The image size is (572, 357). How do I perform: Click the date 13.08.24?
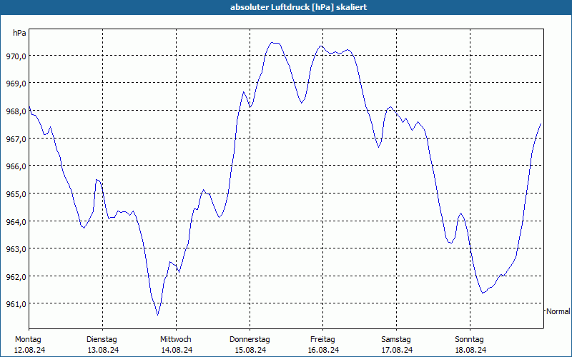coord(103,350)
